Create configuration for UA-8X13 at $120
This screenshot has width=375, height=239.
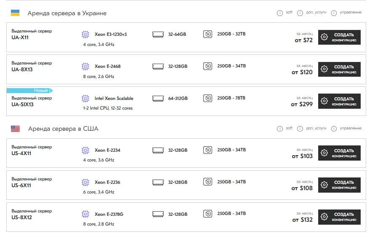tap(339, 69)
